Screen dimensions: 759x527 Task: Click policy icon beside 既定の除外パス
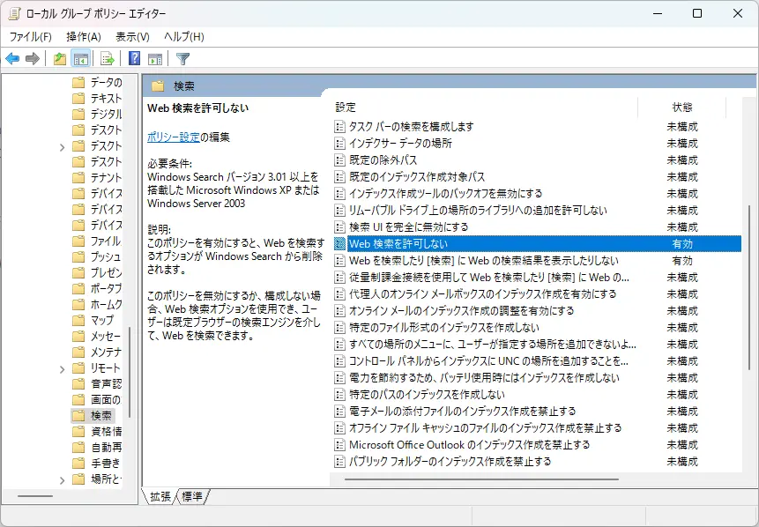pyautogui.click(x=339, y=160)
